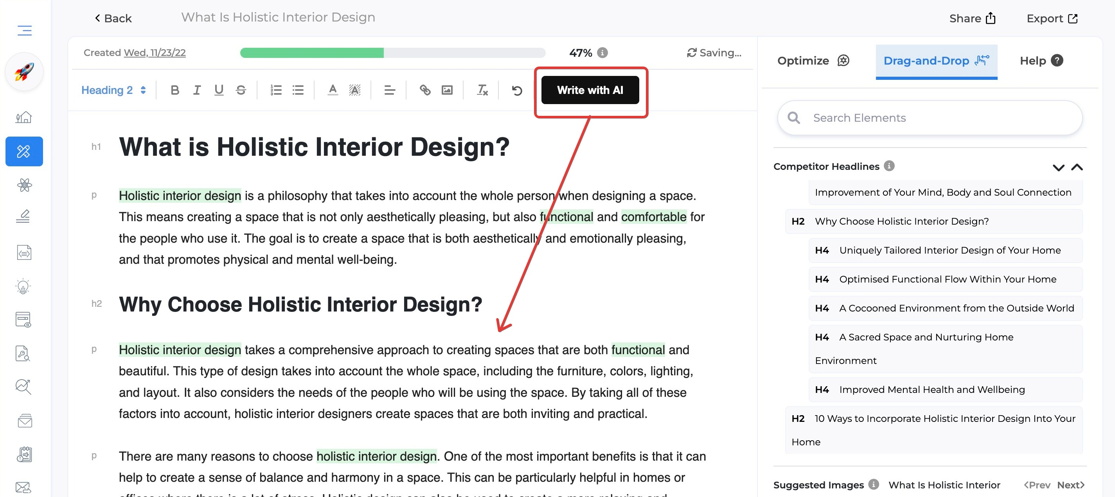
Task: Go Back to the previous page
Action: (113, 18)
